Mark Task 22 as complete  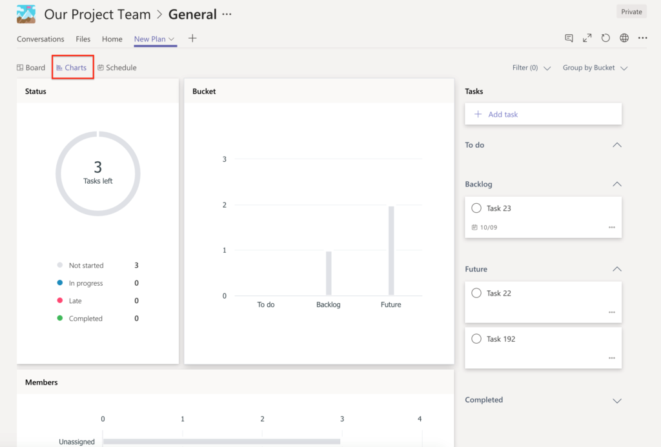(x=476, y=293)
